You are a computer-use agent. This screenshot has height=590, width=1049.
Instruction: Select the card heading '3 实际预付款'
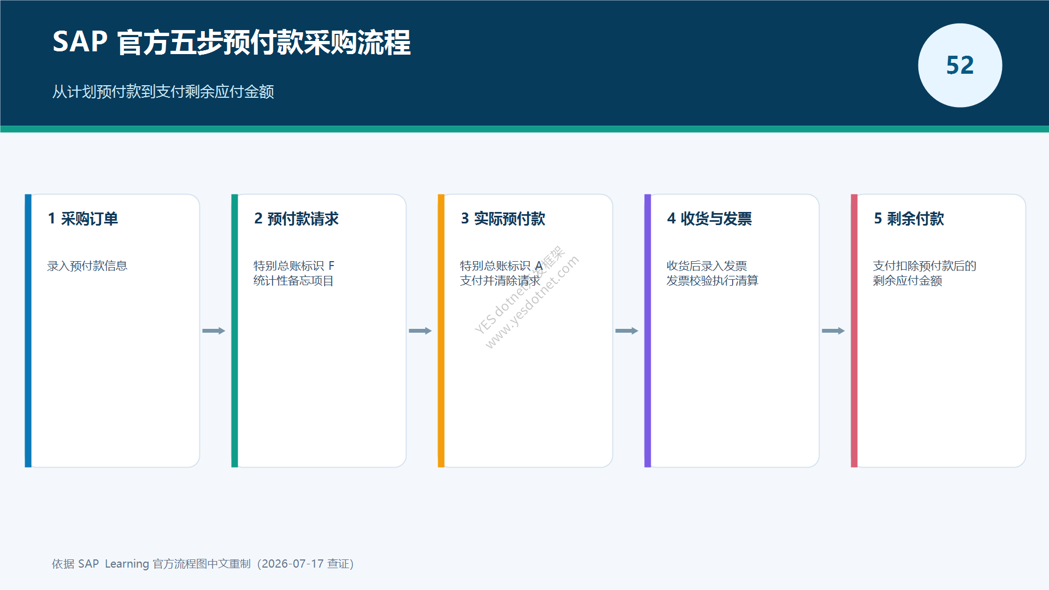503,219
